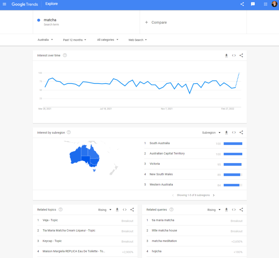This screenshot has height=258, width=279.
Task: Download Related topics data
Action: tap(117, 210)
